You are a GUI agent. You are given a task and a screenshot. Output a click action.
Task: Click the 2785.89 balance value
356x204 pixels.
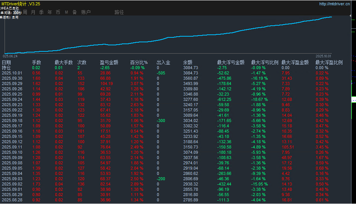pyautogui.click(x=191, y=200)
